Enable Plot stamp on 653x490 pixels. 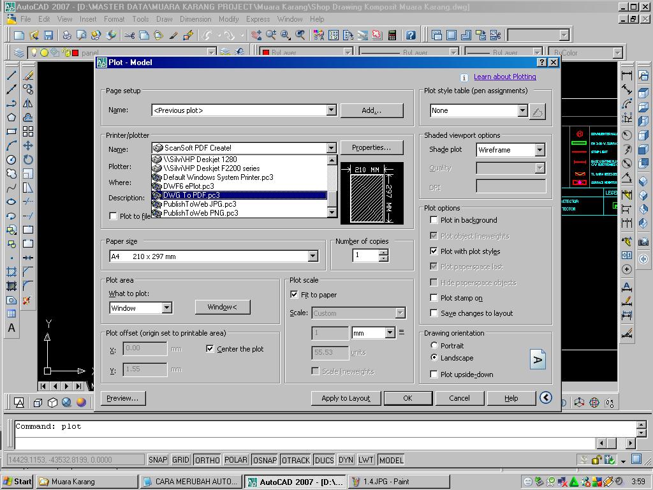click(434, 297)
